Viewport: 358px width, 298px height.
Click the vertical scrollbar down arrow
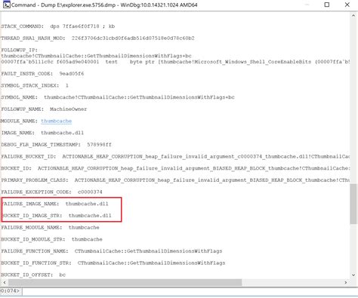353,275
